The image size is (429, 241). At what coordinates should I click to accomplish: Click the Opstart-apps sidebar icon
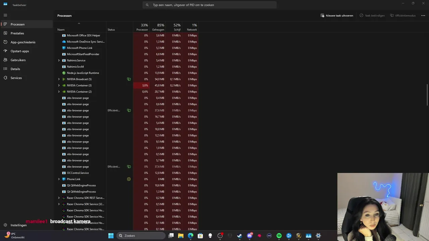[x=5, y=51]
